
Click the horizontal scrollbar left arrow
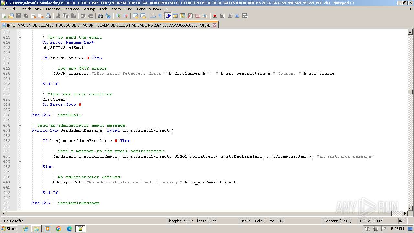[x=4, y=213]
